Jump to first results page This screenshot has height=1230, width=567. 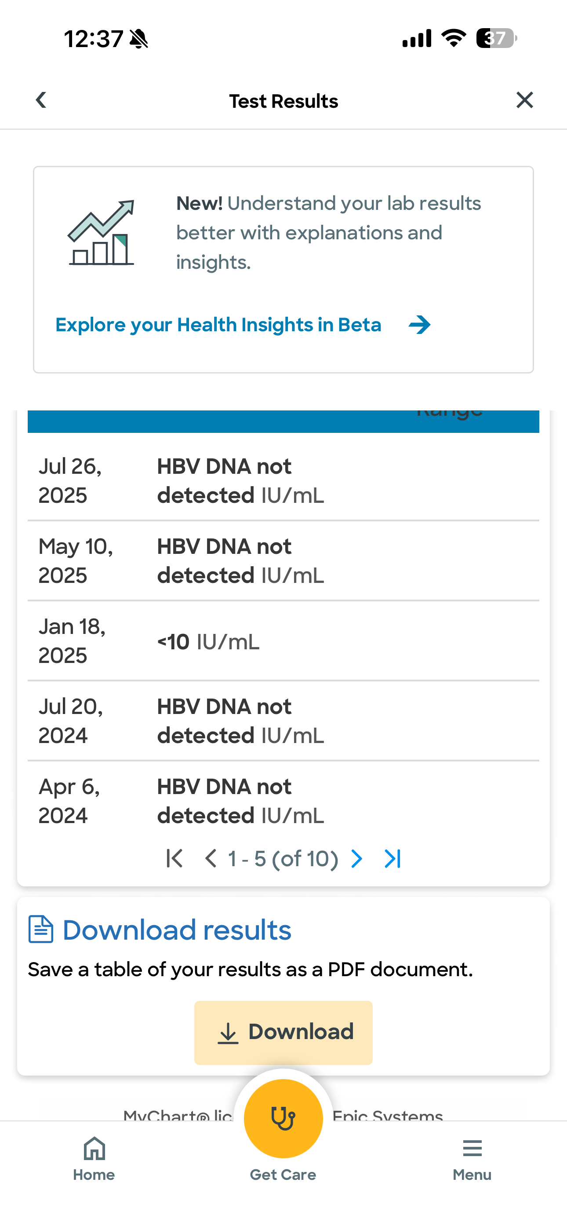click(x=174, y=859)
